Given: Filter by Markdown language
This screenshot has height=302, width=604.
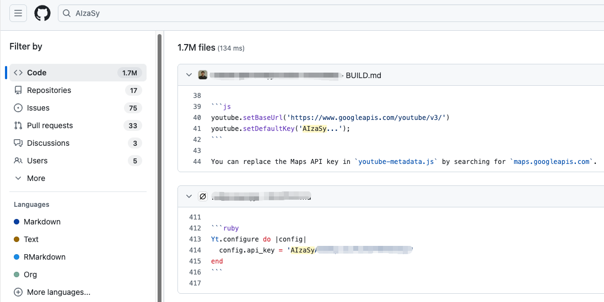Looking at the screenshot, I should (x=42, y=222).
